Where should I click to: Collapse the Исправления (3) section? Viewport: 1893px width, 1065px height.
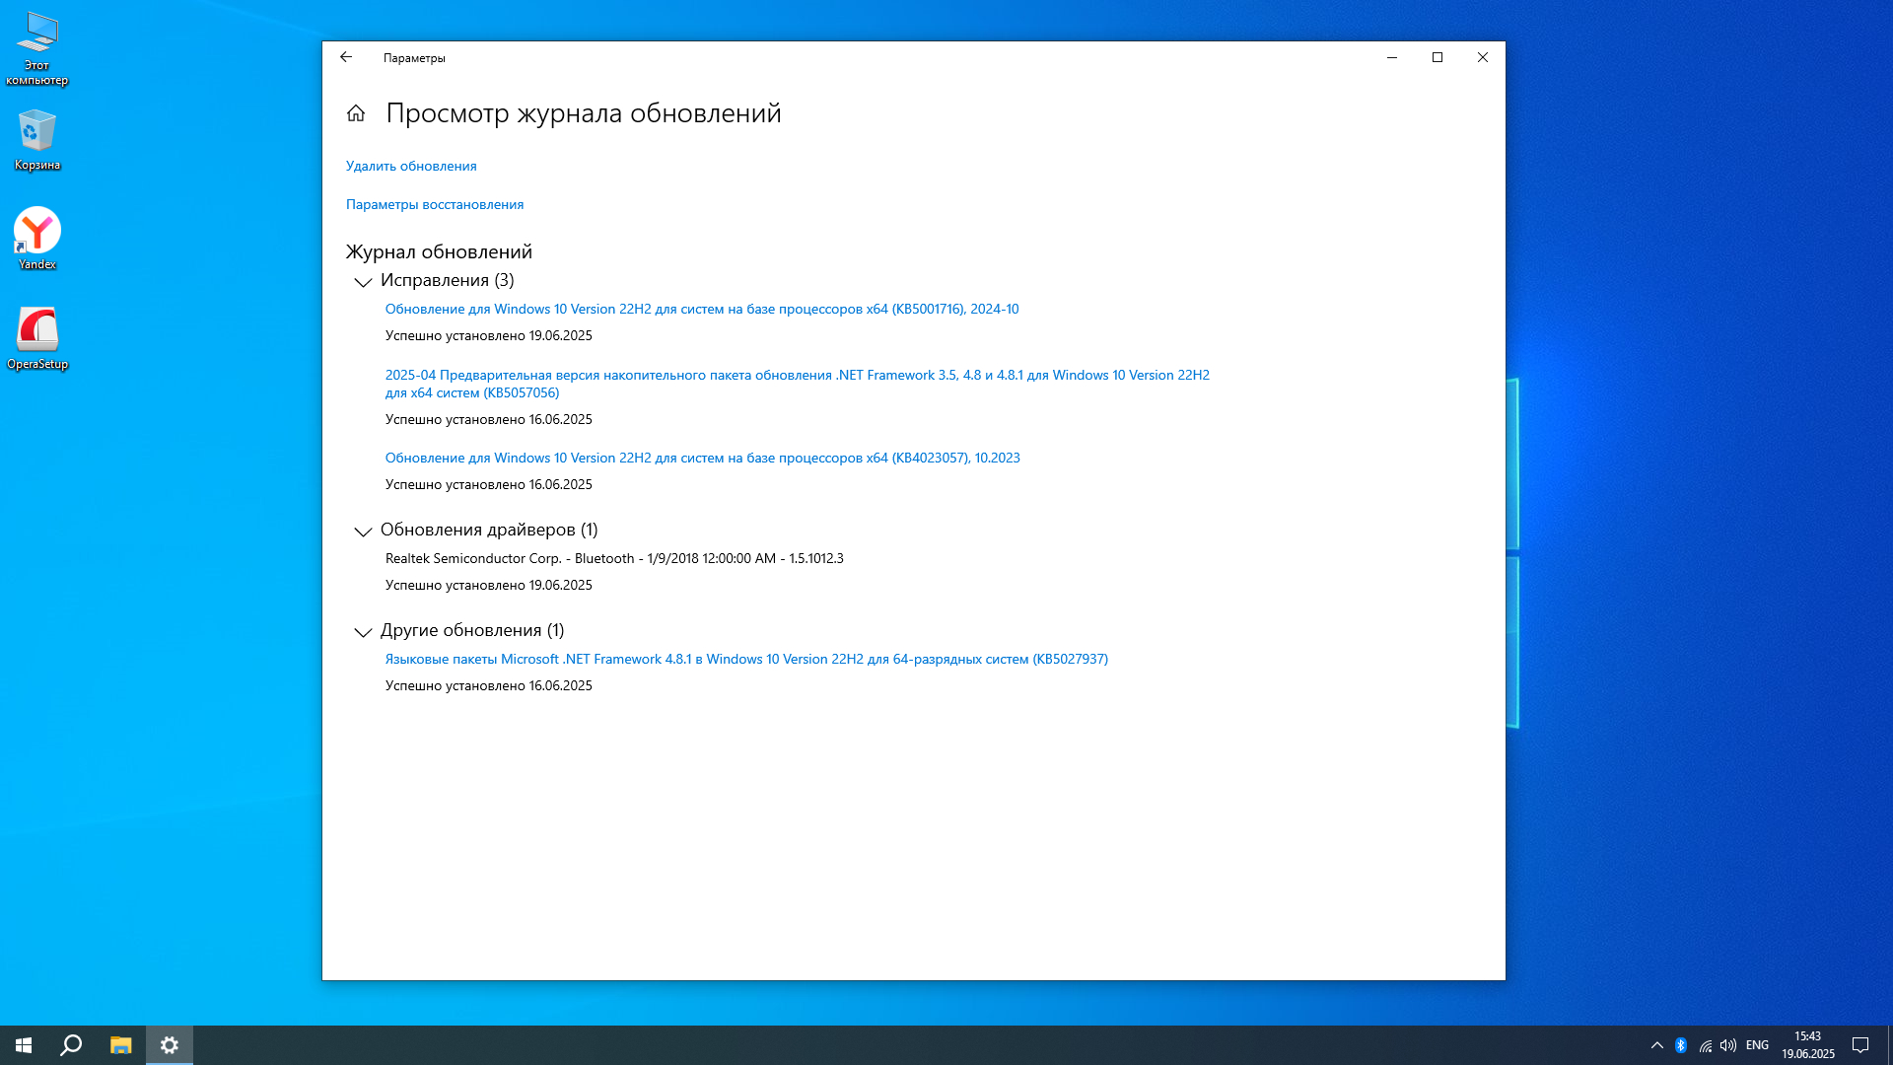point(363,282)
